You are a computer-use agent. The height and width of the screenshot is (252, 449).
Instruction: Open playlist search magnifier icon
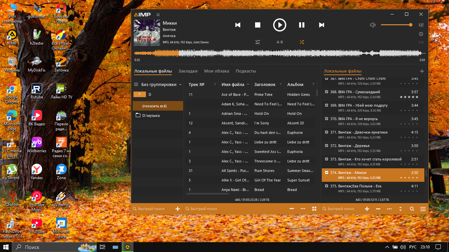tap(412, 209)
